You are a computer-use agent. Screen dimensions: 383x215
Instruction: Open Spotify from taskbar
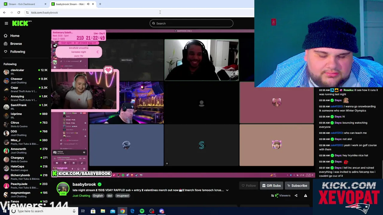[142, 211]
